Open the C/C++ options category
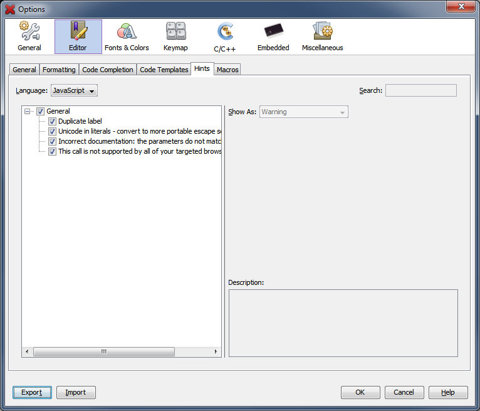The height and width of the screenshot is (411, 480). pyautogui.click(x=224, y=36)
